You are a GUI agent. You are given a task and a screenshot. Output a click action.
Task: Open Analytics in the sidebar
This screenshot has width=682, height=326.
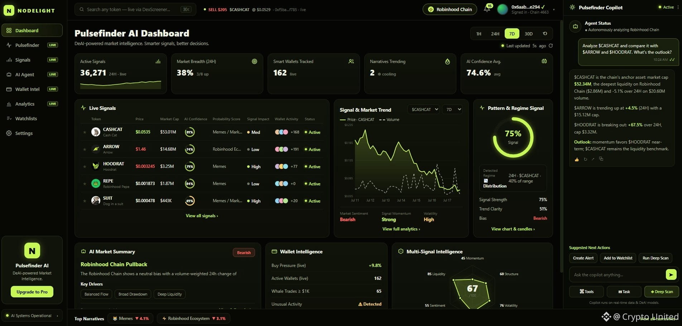32,104
